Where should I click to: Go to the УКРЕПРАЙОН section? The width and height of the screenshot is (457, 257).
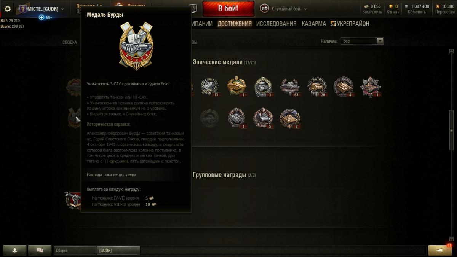pos(350,24)
